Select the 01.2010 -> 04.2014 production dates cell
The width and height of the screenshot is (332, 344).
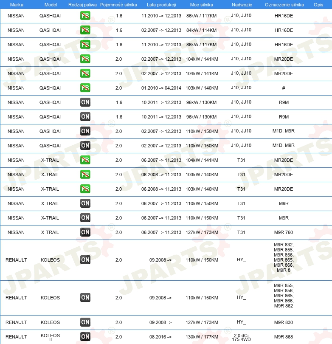click(x=161, y=88)
